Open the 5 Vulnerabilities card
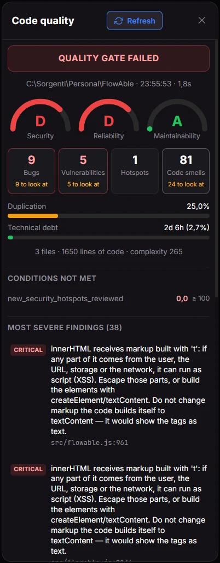Viewport: 220px width, 563px height. (x=83, y=171)
